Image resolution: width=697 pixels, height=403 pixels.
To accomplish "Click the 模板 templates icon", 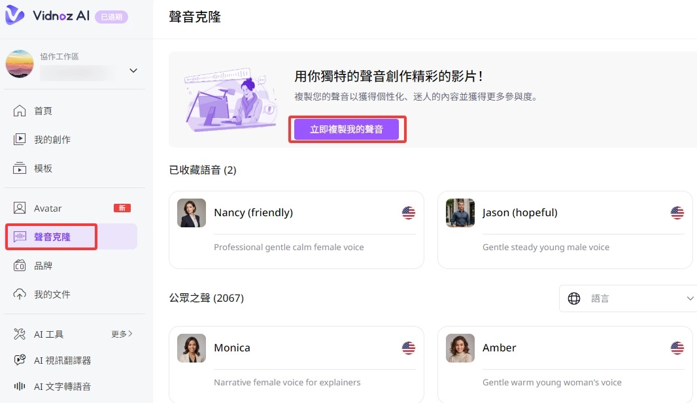I will (20, 169).
